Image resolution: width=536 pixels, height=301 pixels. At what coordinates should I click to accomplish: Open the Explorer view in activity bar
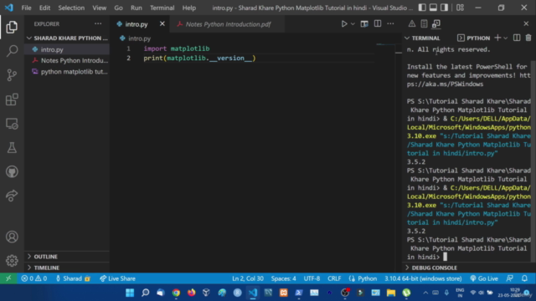point(12,28)
